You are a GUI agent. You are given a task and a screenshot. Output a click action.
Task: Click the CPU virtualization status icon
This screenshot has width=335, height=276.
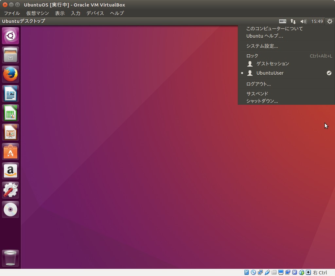(295, 272)
